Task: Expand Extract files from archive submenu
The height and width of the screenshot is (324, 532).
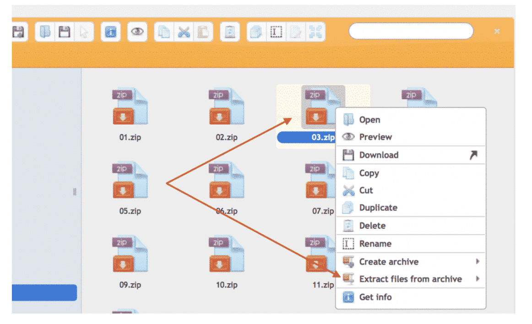Action: (411, 279)
